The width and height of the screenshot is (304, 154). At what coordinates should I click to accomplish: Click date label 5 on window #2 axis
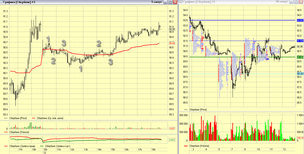point(219,149)
